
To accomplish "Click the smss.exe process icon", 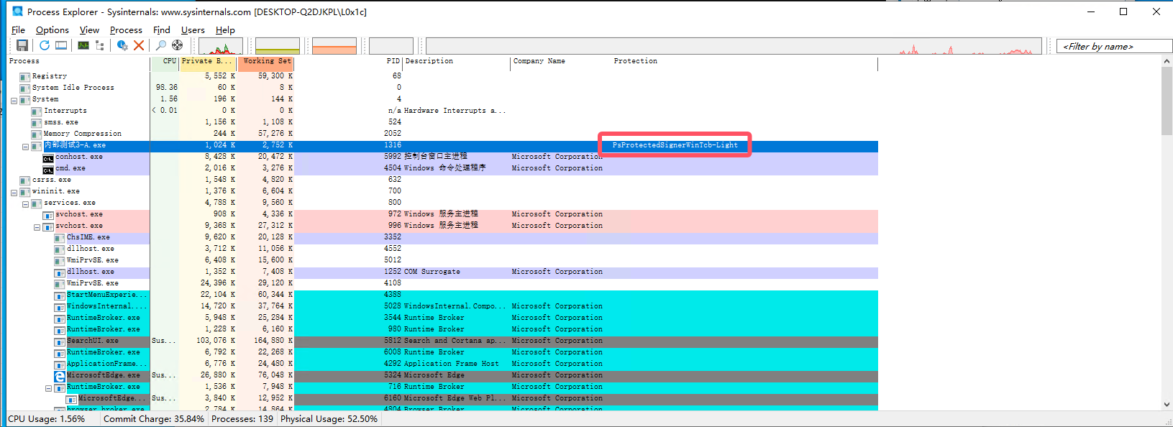I will click(37, 123).
